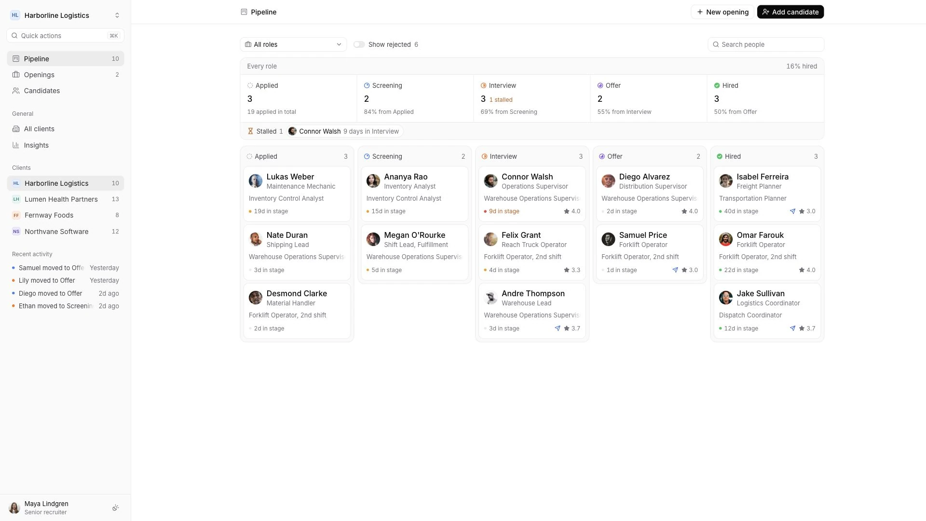
Task: Select Fernway Foods client
Action: click(x=65, y=215)
